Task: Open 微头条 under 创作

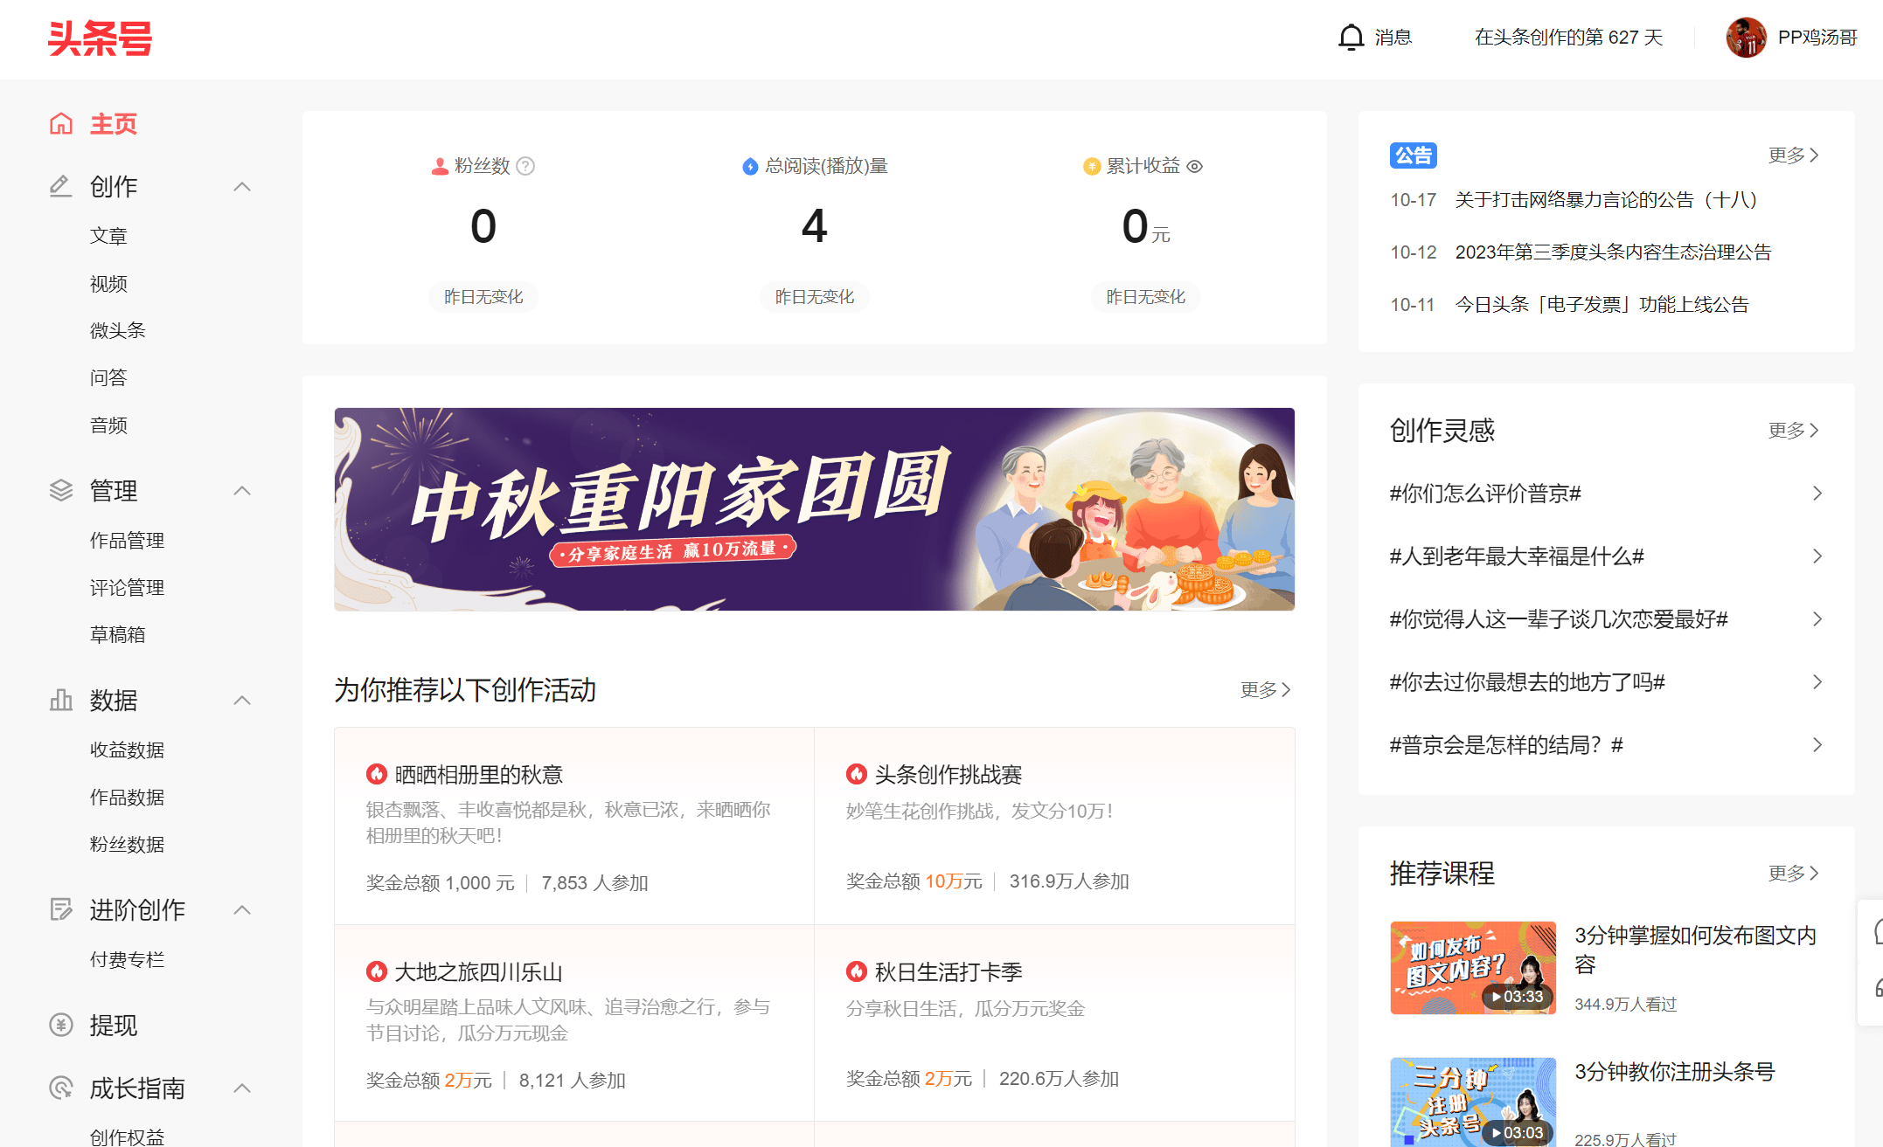Action: (117, 330)
